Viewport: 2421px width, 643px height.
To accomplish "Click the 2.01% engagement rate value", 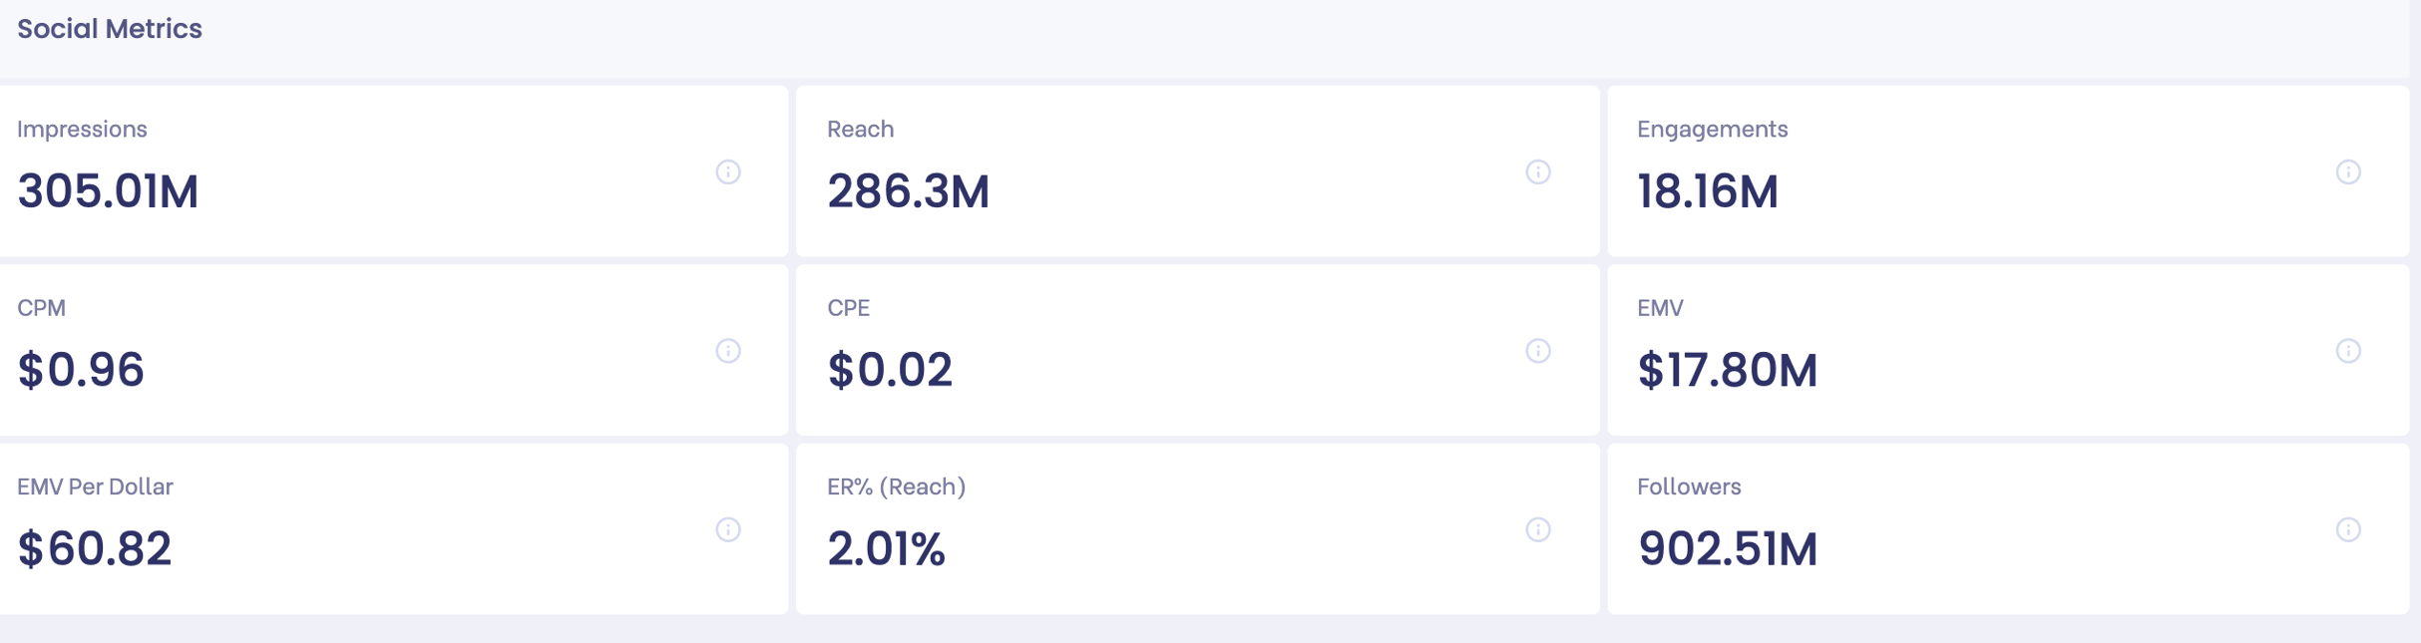I will pos(886,548).
